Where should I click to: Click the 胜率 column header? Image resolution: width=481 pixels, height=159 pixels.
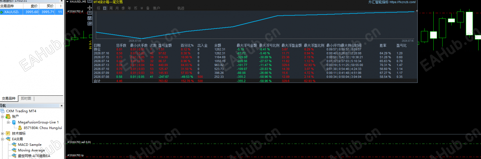(383, 45)
